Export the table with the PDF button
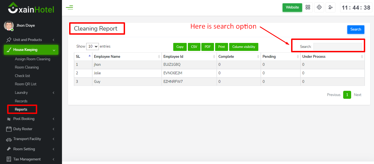The image size is (374, 164). pos(208,47)
